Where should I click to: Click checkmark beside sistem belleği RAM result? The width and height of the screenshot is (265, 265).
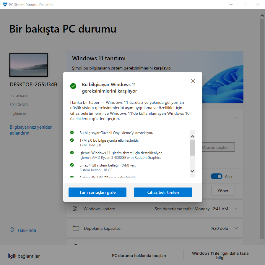pyautogui.click(x=72, y=165)
